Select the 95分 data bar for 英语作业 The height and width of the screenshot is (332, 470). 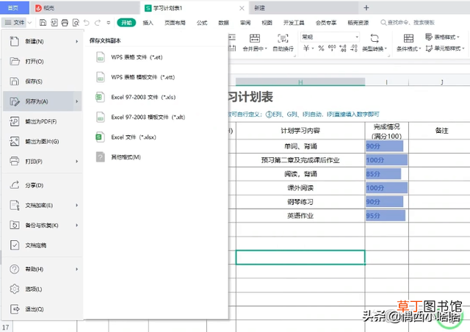[386, 216]
